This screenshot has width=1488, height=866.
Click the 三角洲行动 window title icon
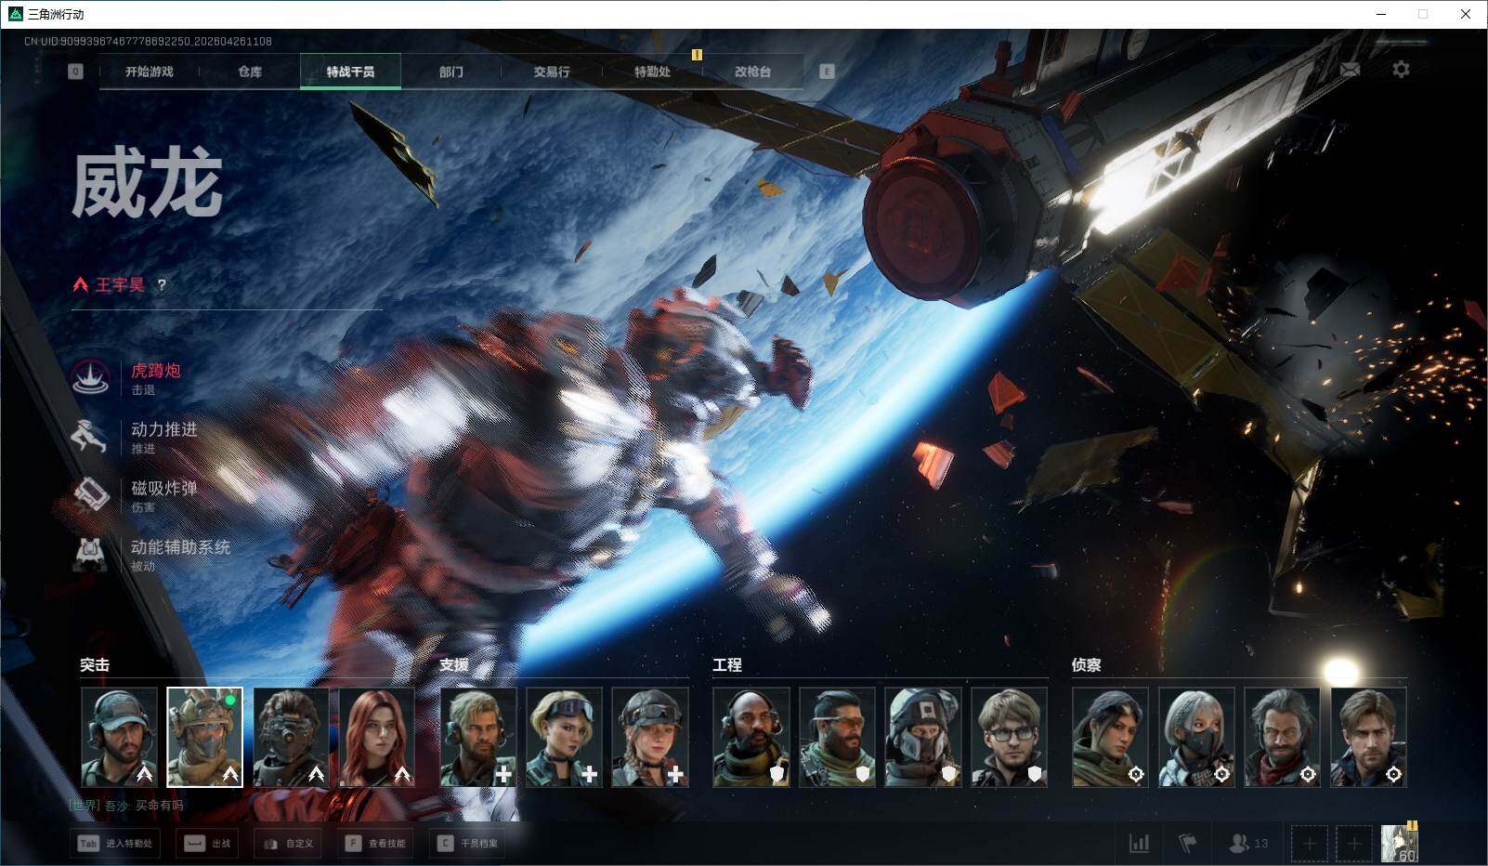pyautogui.click(x=15, y=14)
